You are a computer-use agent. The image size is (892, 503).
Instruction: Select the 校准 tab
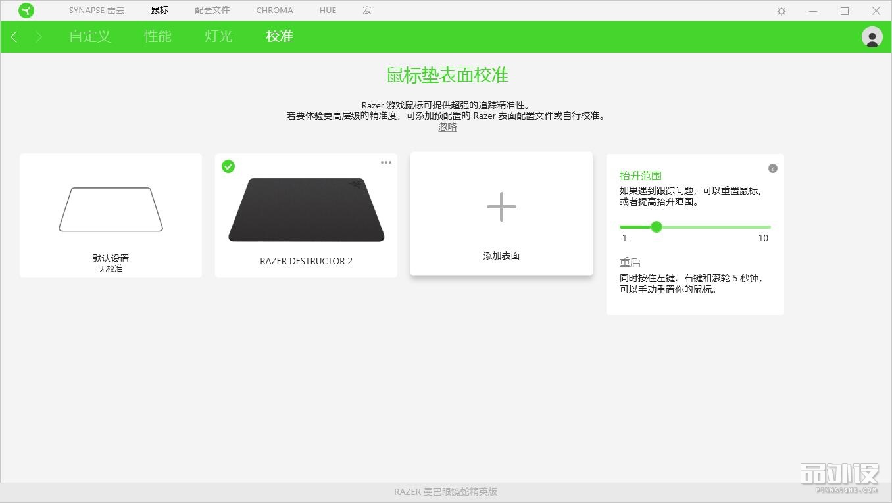pos(279,37)
